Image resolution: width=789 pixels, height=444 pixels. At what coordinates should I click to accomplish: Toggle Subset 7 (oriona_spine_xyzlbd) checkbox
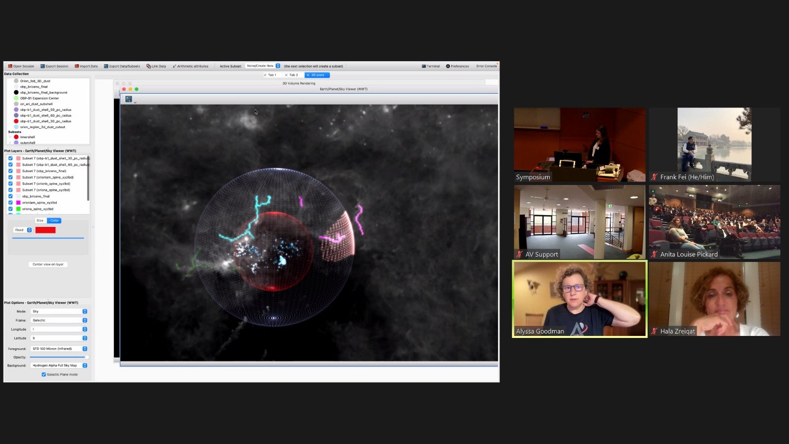[10, 190]
